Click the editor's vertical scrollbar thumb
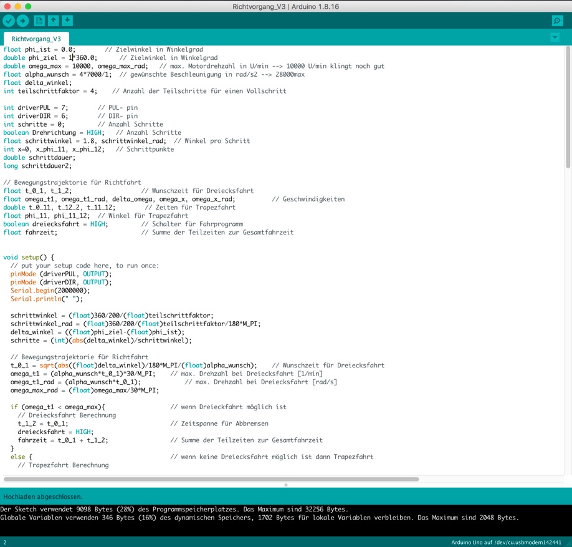Image resolution: width=572 pixels, height=547 pixels. click(568, 106)
